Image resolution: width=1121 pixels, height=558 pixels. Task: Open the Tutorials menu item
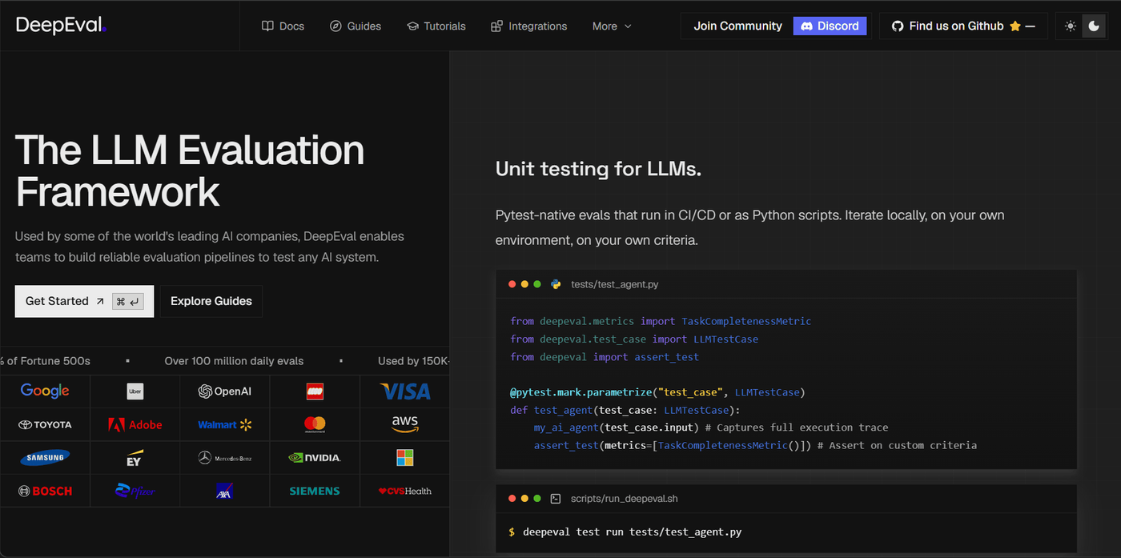(436, 26)
